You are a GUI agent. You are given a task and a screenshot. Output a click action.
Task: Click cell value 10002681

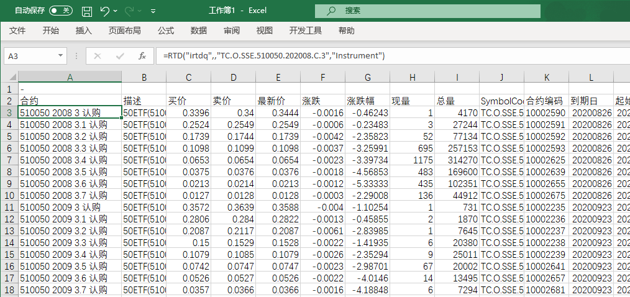(546, 291)
